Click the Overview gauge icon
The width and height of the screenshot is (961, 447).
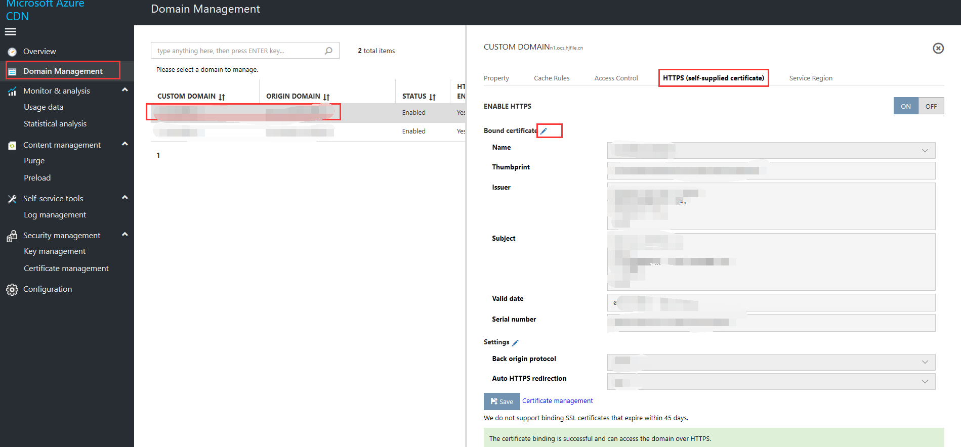tap(12, 52)
